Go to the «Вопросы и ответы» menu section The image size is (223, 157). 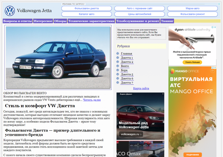coord(17,21)
